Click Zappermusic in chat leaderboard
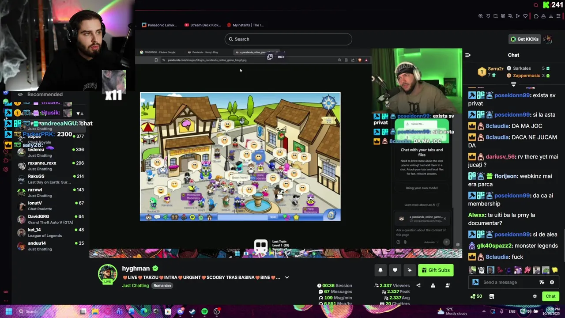 (526, 76)
